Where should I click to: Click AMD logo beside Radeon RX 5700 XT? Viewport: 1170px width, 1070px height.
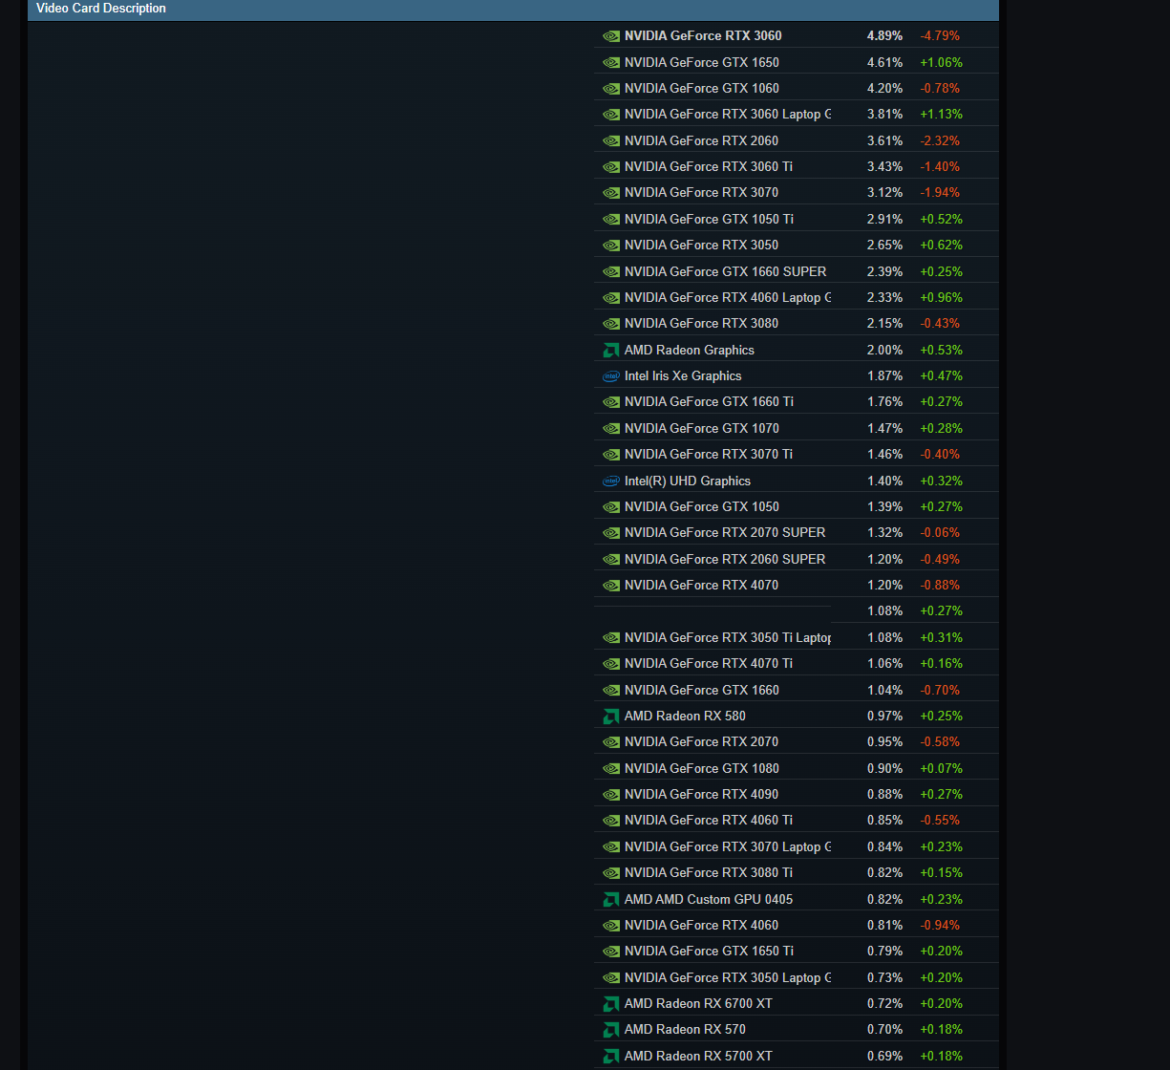[x=611, y=1057]
